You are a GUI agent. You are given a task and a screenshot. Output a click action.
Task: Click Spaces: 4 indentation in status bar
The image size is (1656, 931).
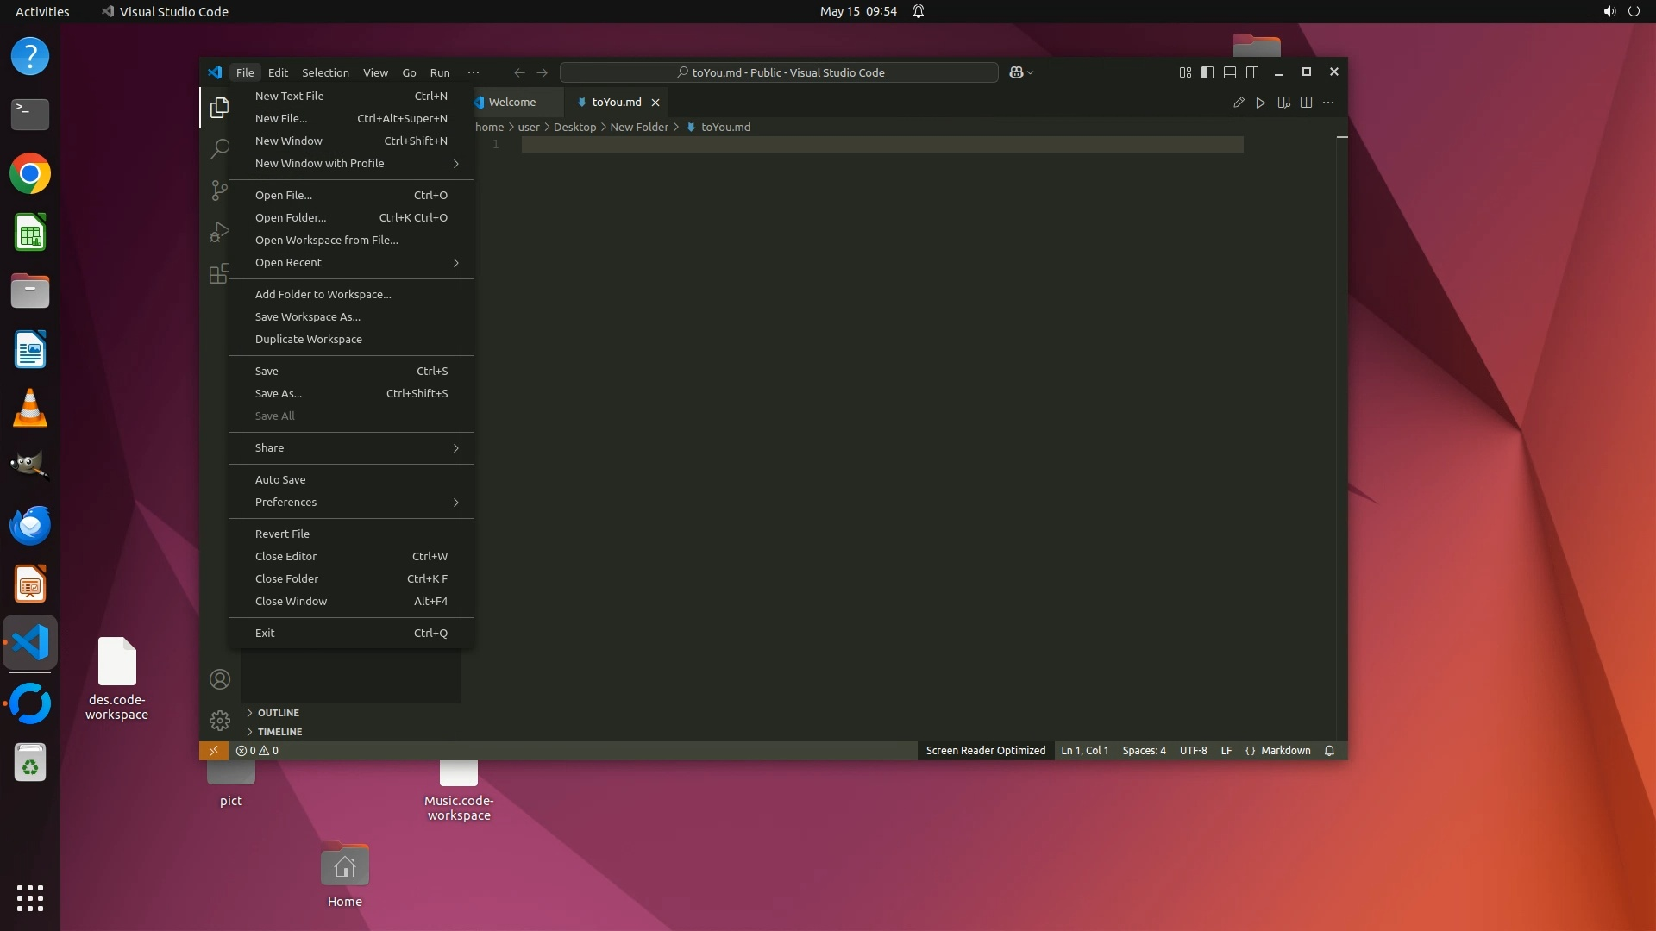1144,751
